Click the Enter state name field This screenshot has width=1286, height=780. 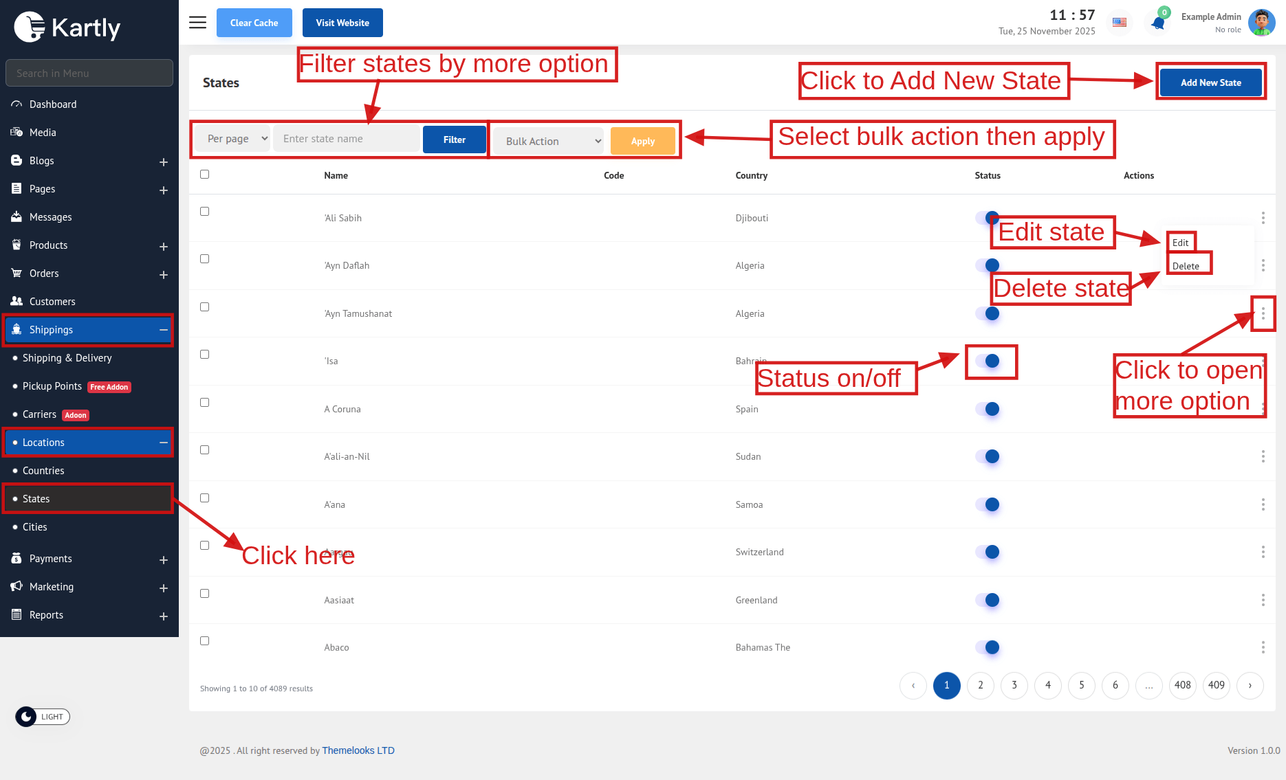346,139
